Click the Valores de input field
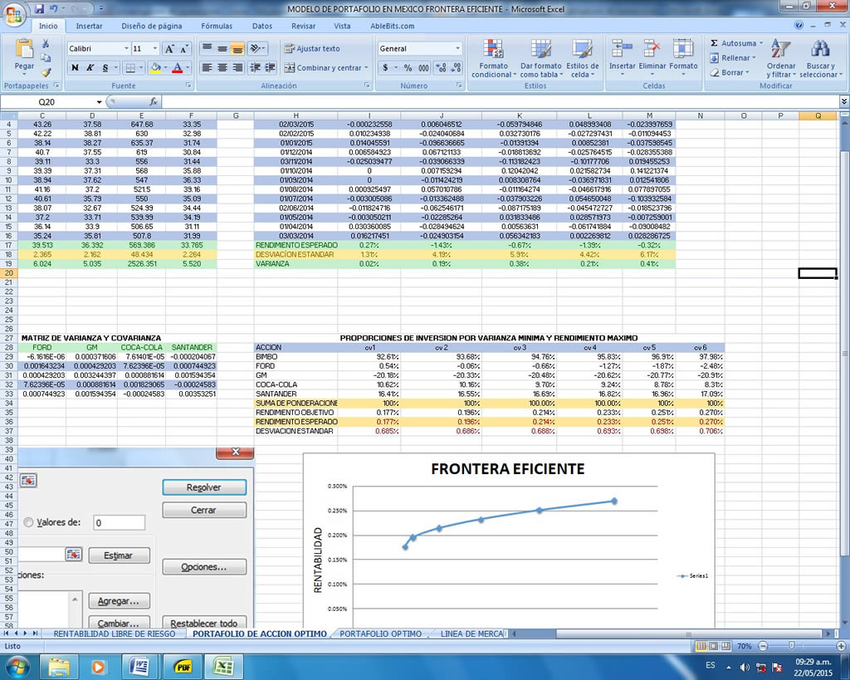850x680 pixels. click(x=120, y=523)
